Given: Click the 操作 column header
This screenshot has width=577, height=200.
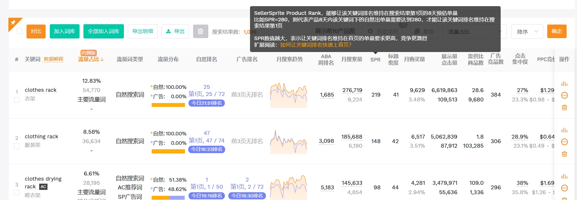Looking at the screenshot, I should pos(564,59).
